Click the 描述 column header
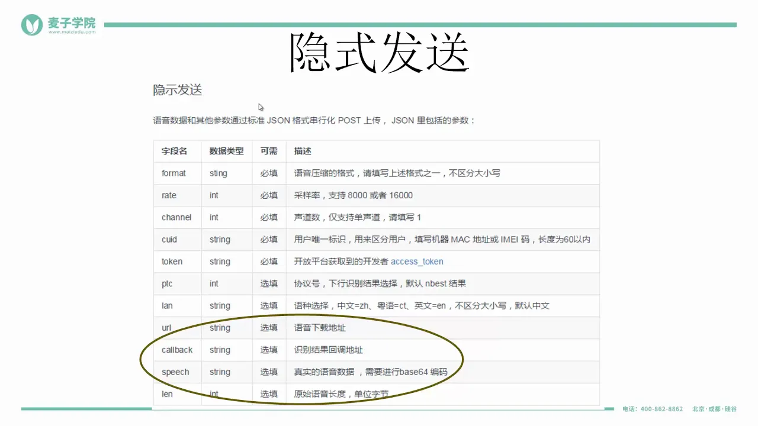This screenshot has height=426, width=758. (x=303, y=151)
